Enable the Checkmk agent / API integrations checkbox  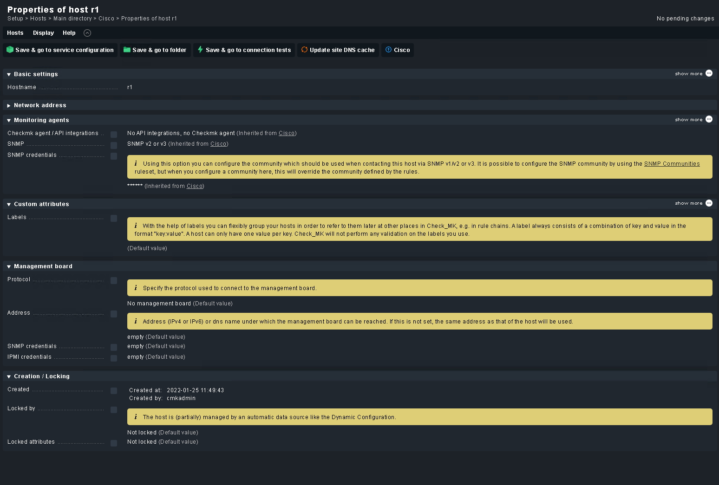(x=114, y=135)
